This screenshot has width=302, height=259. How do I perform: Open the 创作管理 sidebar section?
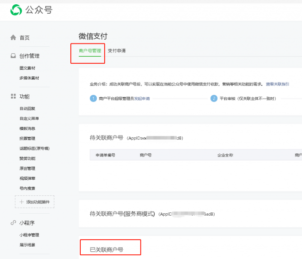coord(29,56)
